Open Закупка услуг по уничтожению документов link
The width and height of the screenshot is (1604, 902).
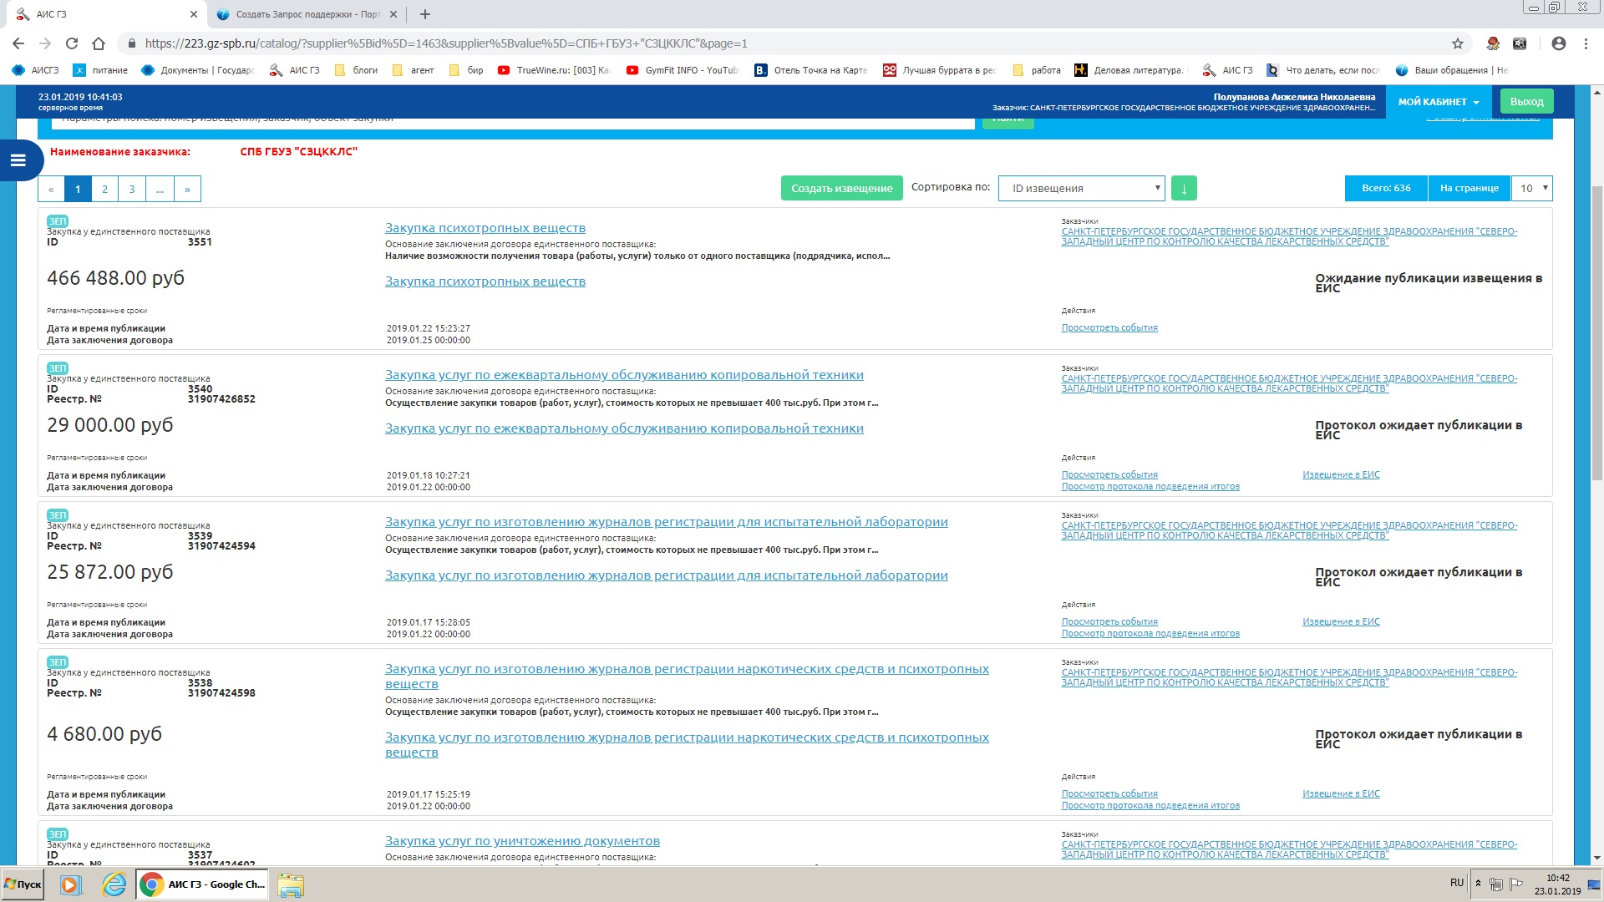point(522,841)
